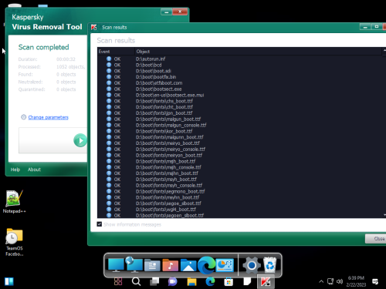The width and height of the screenshot is (386, 289).
Task: Select row D:\boot\boot.sdi
Action: click(239, 71)
